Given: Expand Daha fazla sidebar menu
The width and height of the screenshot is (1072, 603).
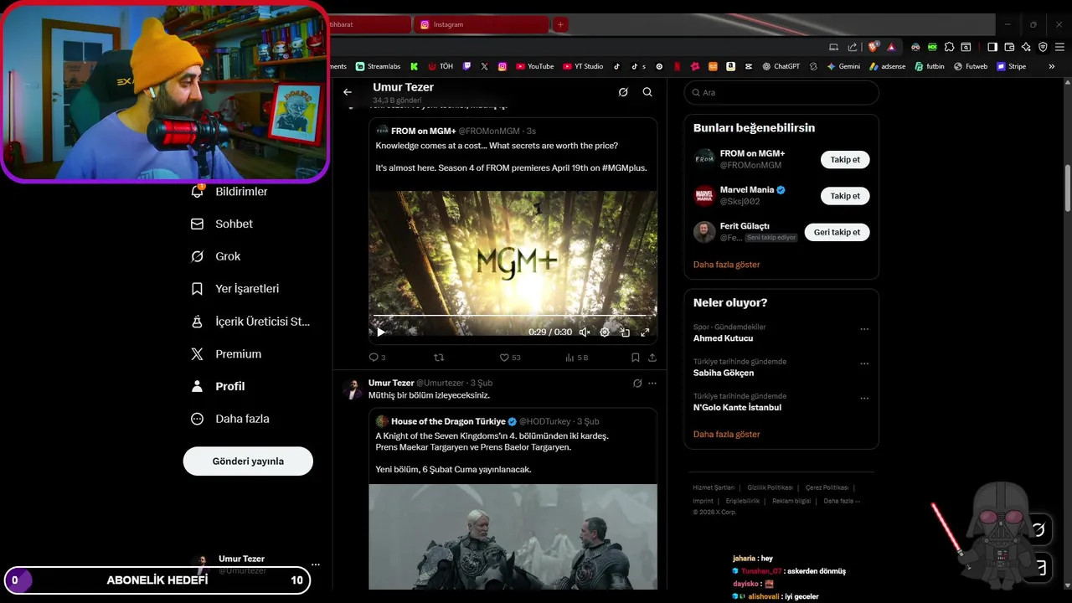Looking at the screenshot, I should pyautogui.click(x=229, y=419).
